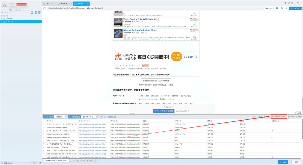Viewport: 303px width, 165px height.
Task: Select the test folder
Action: click(x=7, y=16)
